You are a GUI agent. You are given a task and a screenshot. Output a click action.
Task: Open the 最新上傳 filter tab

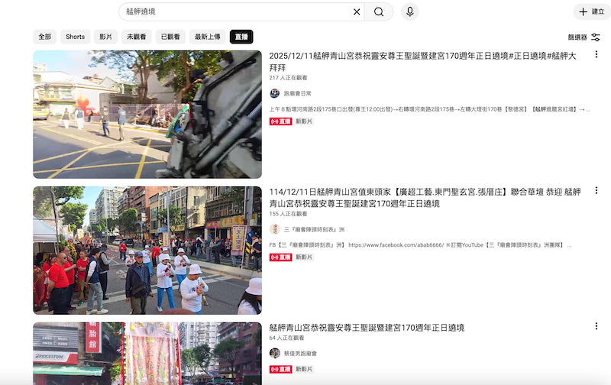pos(207,37)
